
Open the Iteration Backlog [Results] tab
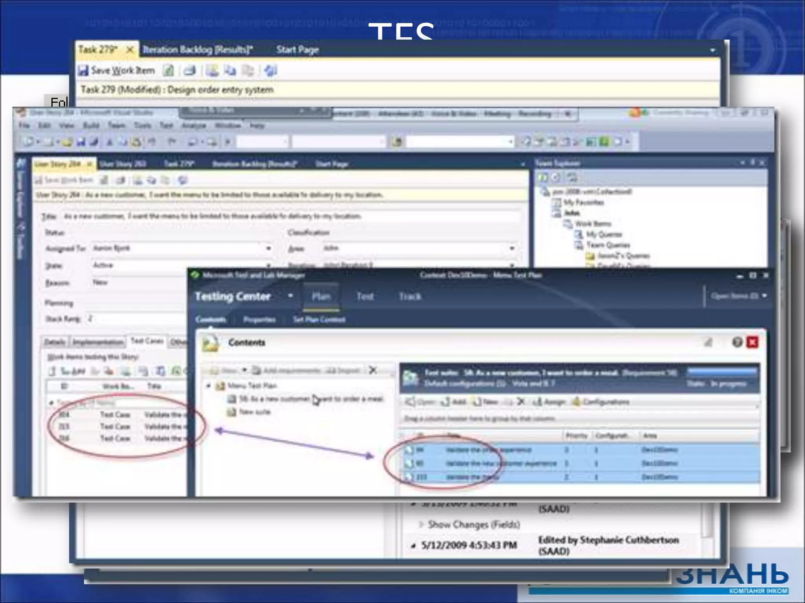pos(198,50)
